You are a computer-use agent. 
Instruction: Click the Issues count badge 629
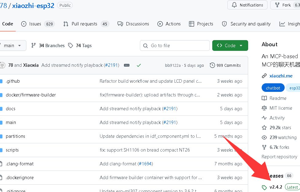(49, 24)
